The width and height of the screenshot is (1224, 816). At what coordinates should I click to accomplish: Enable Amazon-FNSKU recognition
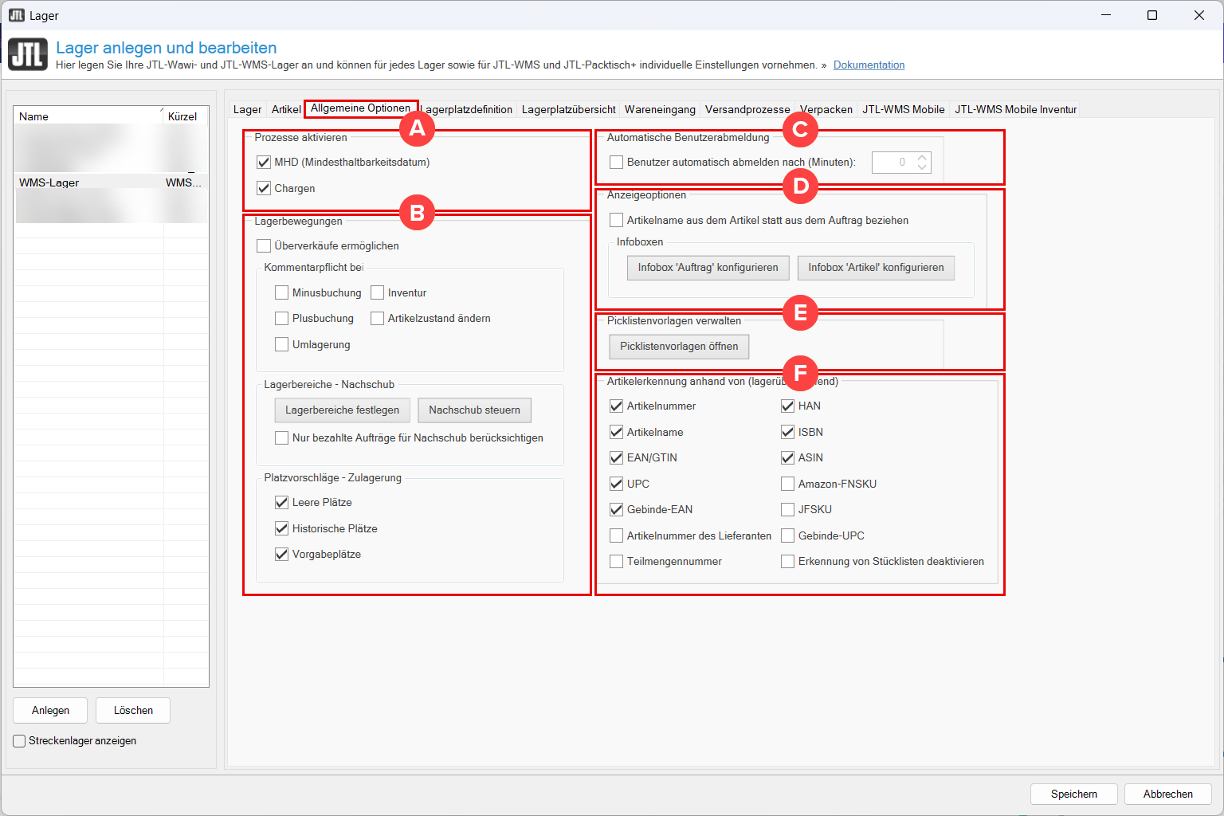coord(787,484)
